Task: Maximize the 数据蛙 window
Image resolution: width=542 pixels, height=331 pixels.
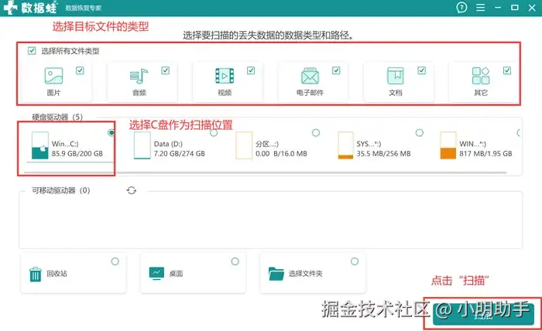Action: [x=515, y=7]
